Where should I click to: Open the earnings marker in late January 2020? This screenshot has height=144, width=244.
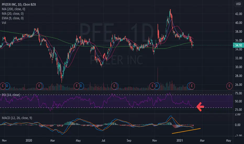point(39,86)
